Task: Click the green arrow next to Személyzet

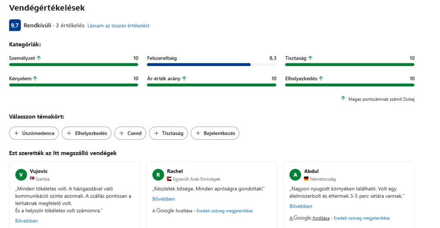Action: [x=39, y=58]
